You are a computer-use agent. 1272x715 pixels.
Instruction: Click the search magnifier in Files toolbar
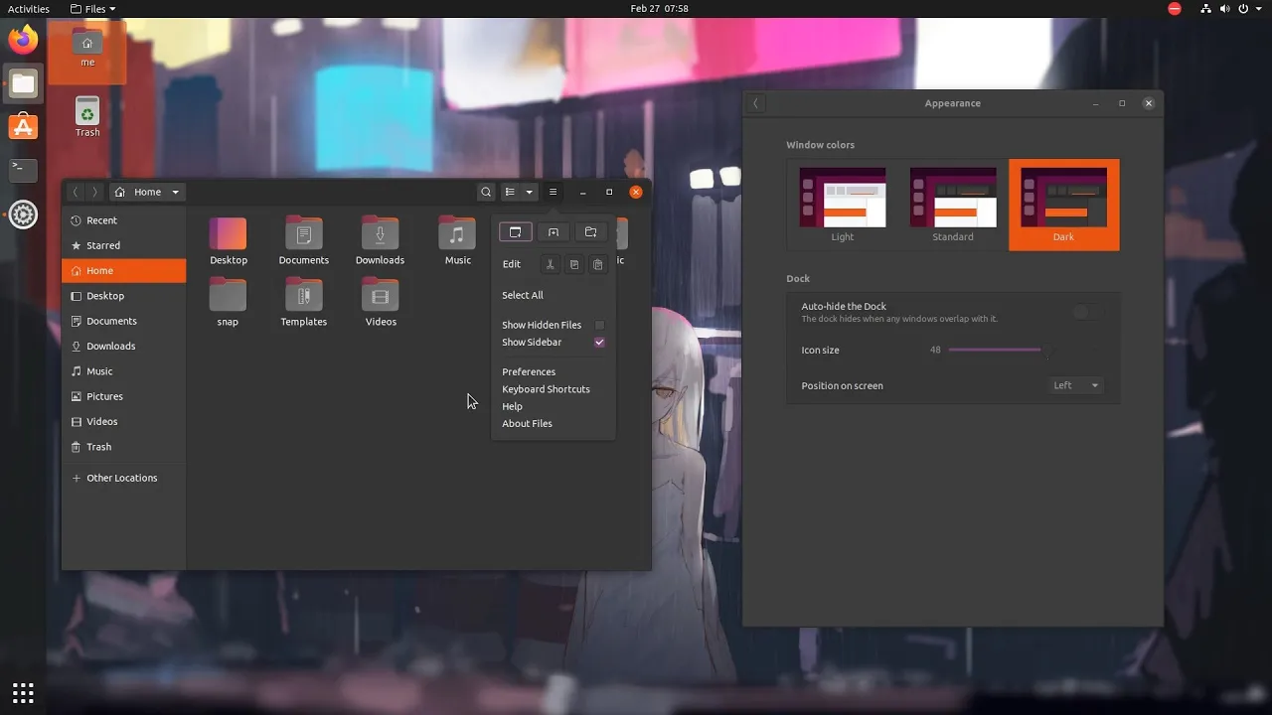pyautogui.click(x=486, y=192)
